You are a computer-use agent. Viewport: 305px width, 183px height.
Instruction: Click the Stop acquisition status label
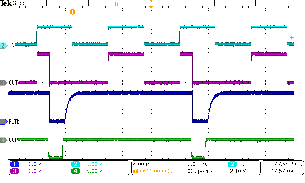coord(19,3)
